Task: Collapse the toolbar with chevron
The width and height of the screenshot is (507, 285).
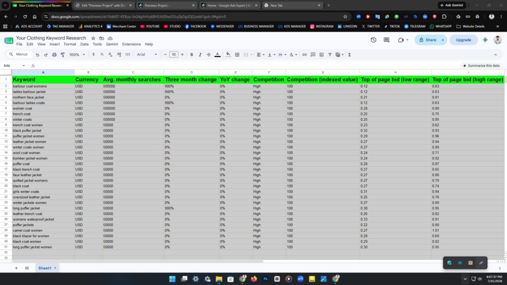Action: 495,54
